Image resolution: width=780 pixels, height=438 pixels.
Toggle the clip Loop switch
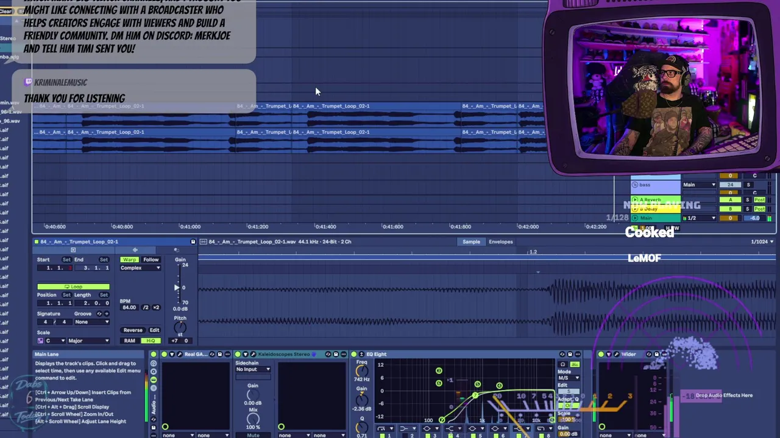point(73,287)
